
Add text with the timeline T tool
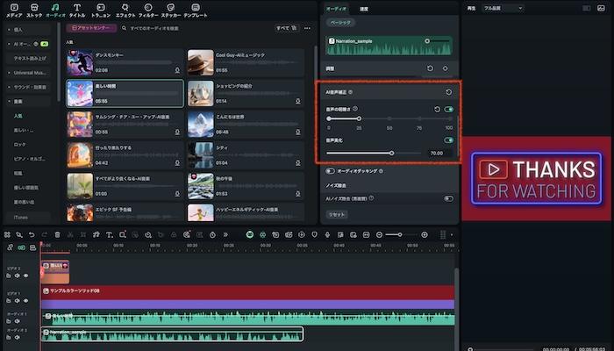tap(110, 234)
